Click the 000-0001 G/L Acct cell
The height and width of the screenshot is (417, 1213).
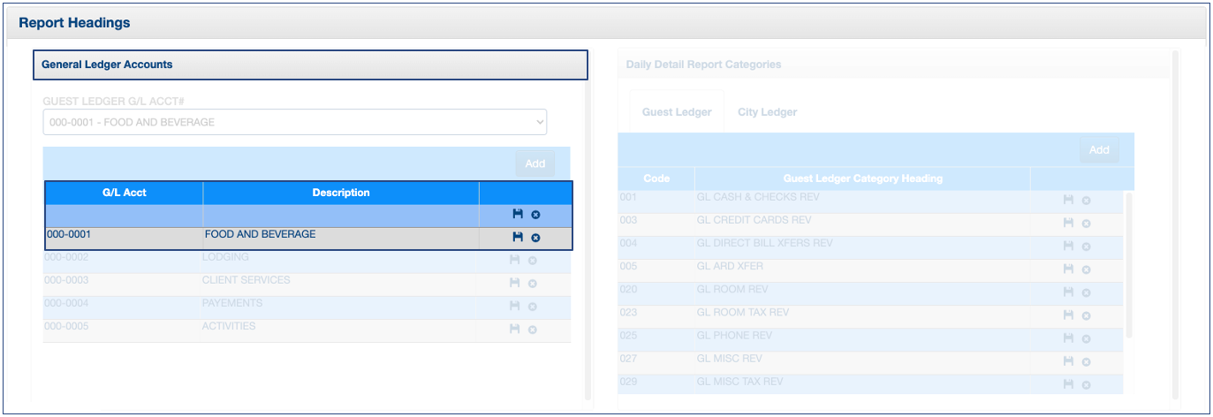124,236
